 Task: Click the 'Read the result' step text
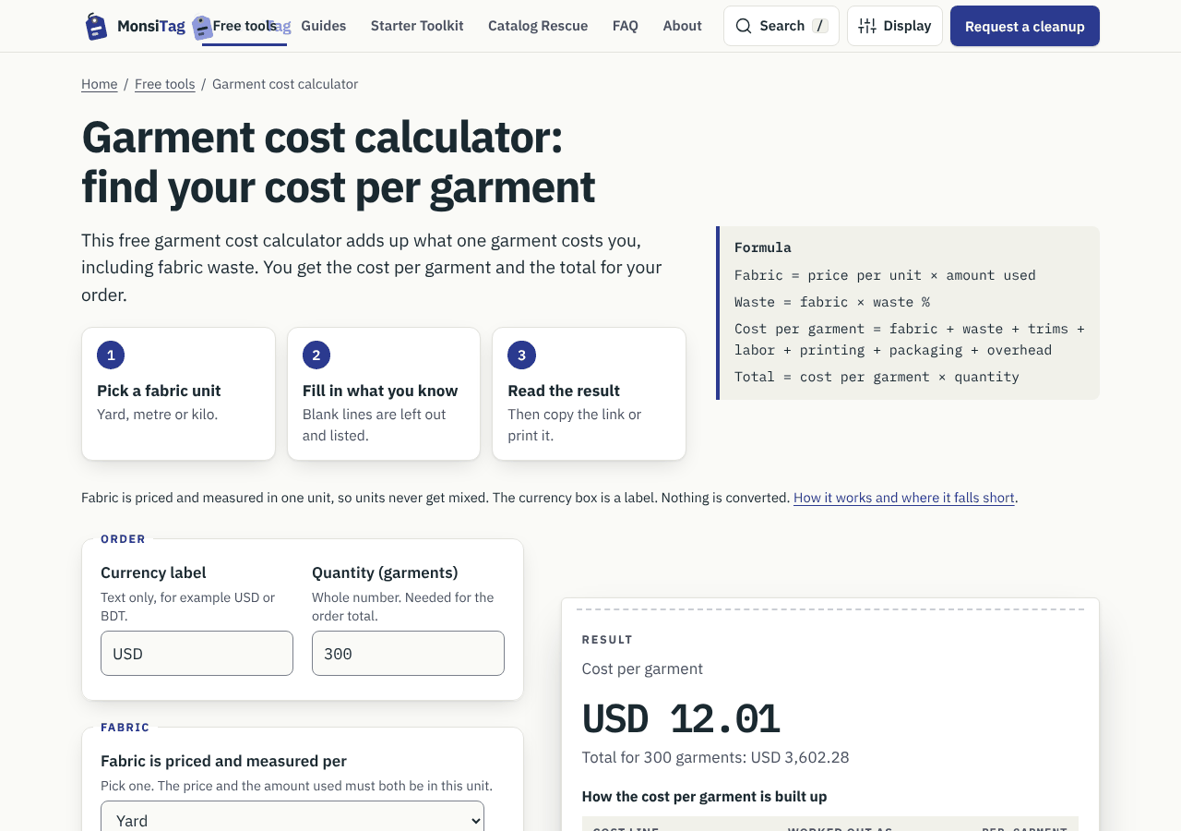(x=564, y=391)
